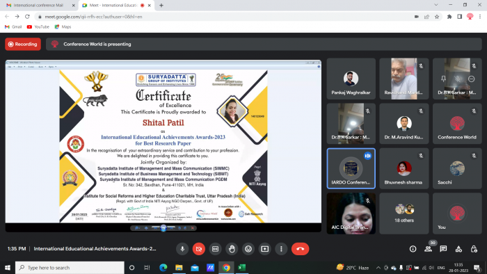487x274 pixels.
Task: Click the present now screen icon
Action: point(264,249)
